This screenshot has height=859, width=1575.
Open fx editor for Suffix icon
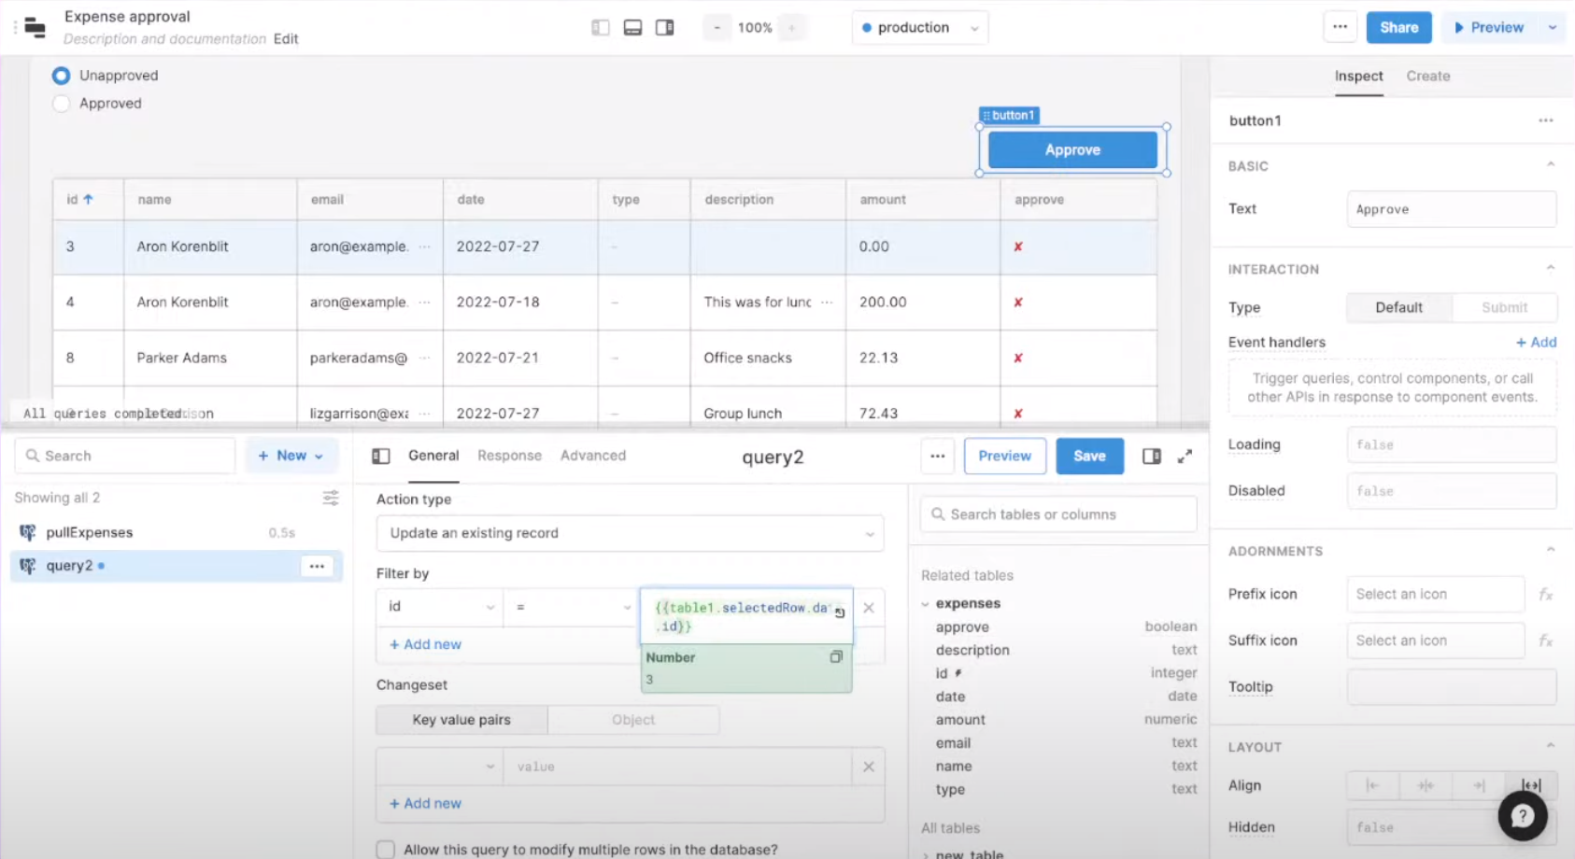pyautogui.click(x=1546, y=641)
